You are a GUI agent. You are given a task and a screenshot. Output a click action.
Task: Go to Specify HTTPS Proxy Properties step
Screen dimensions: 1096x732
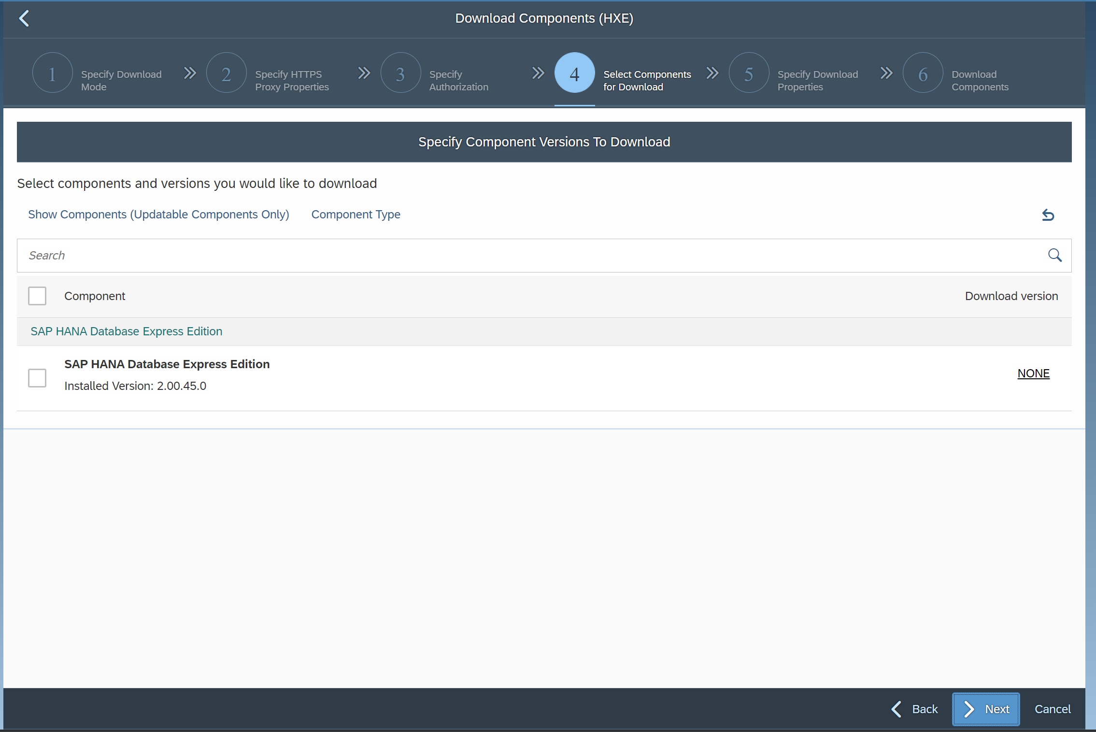coord(292,80)
